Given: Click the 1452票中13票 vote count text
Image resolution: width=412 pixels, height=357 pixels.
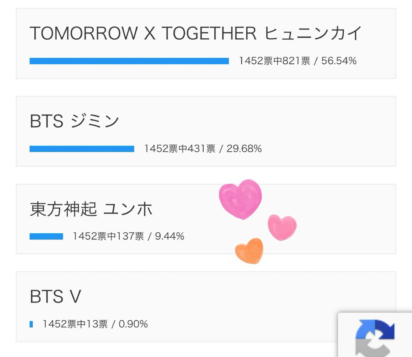Looking at the screenshot, I should (x=75, y=324).
